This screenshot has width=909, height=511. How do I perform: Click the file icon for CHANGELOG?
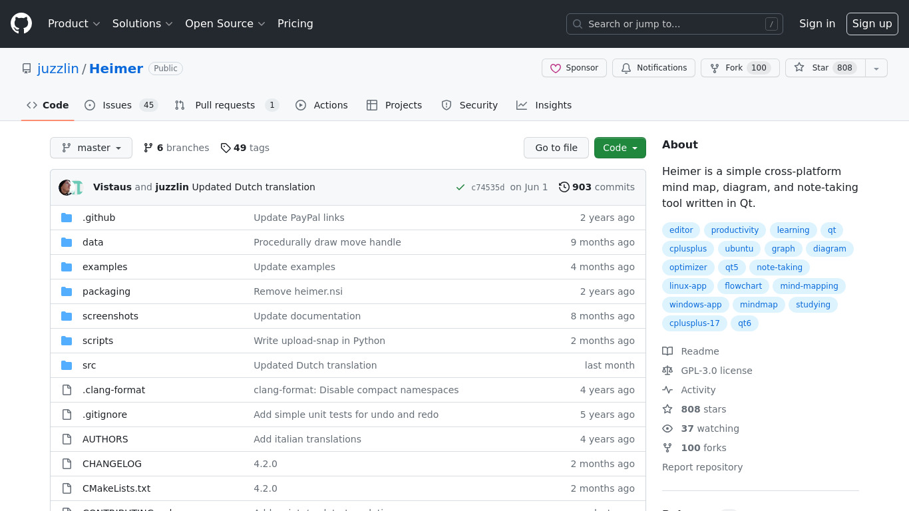point(67,464)
